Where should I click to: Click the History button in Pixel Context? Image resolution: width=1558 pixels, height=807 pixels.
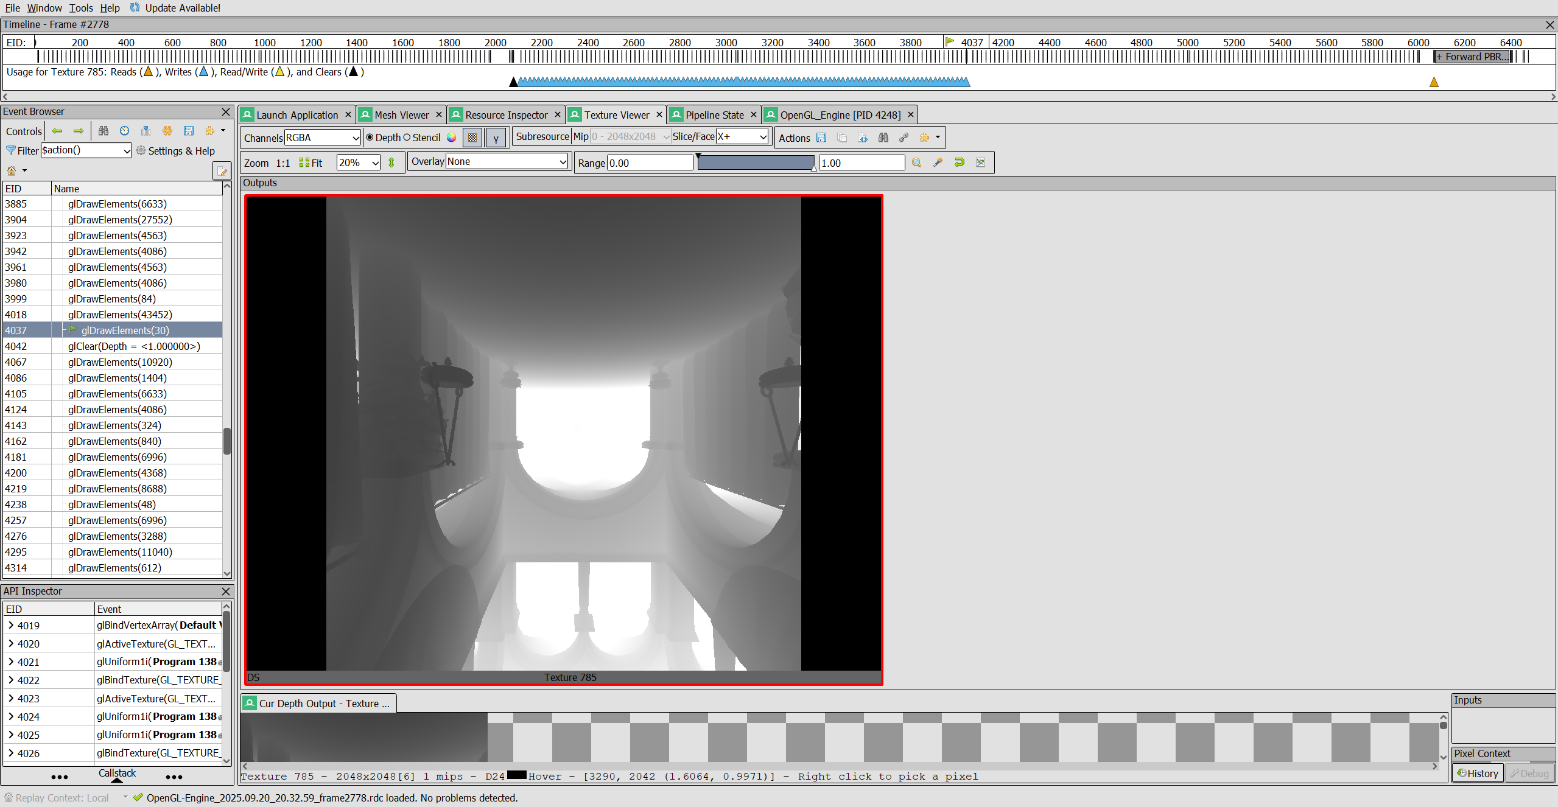coord(1478,773)
